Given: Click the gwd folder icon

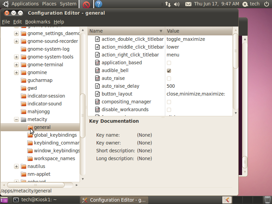Looking at the screenshot, I should (23, 88).
